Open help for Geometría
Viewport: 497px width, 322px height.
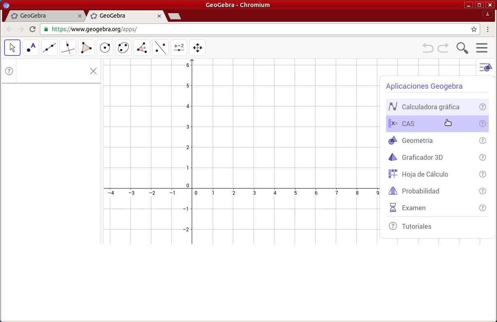tap(483, 140)
